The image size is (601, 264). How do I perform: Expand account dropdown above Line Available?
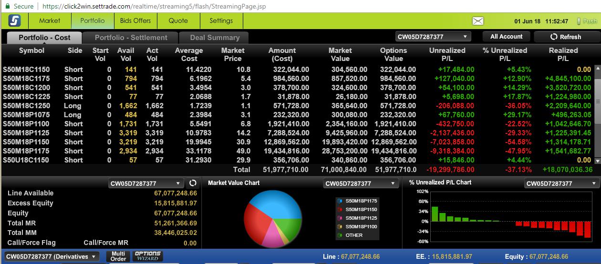(146, 183)
